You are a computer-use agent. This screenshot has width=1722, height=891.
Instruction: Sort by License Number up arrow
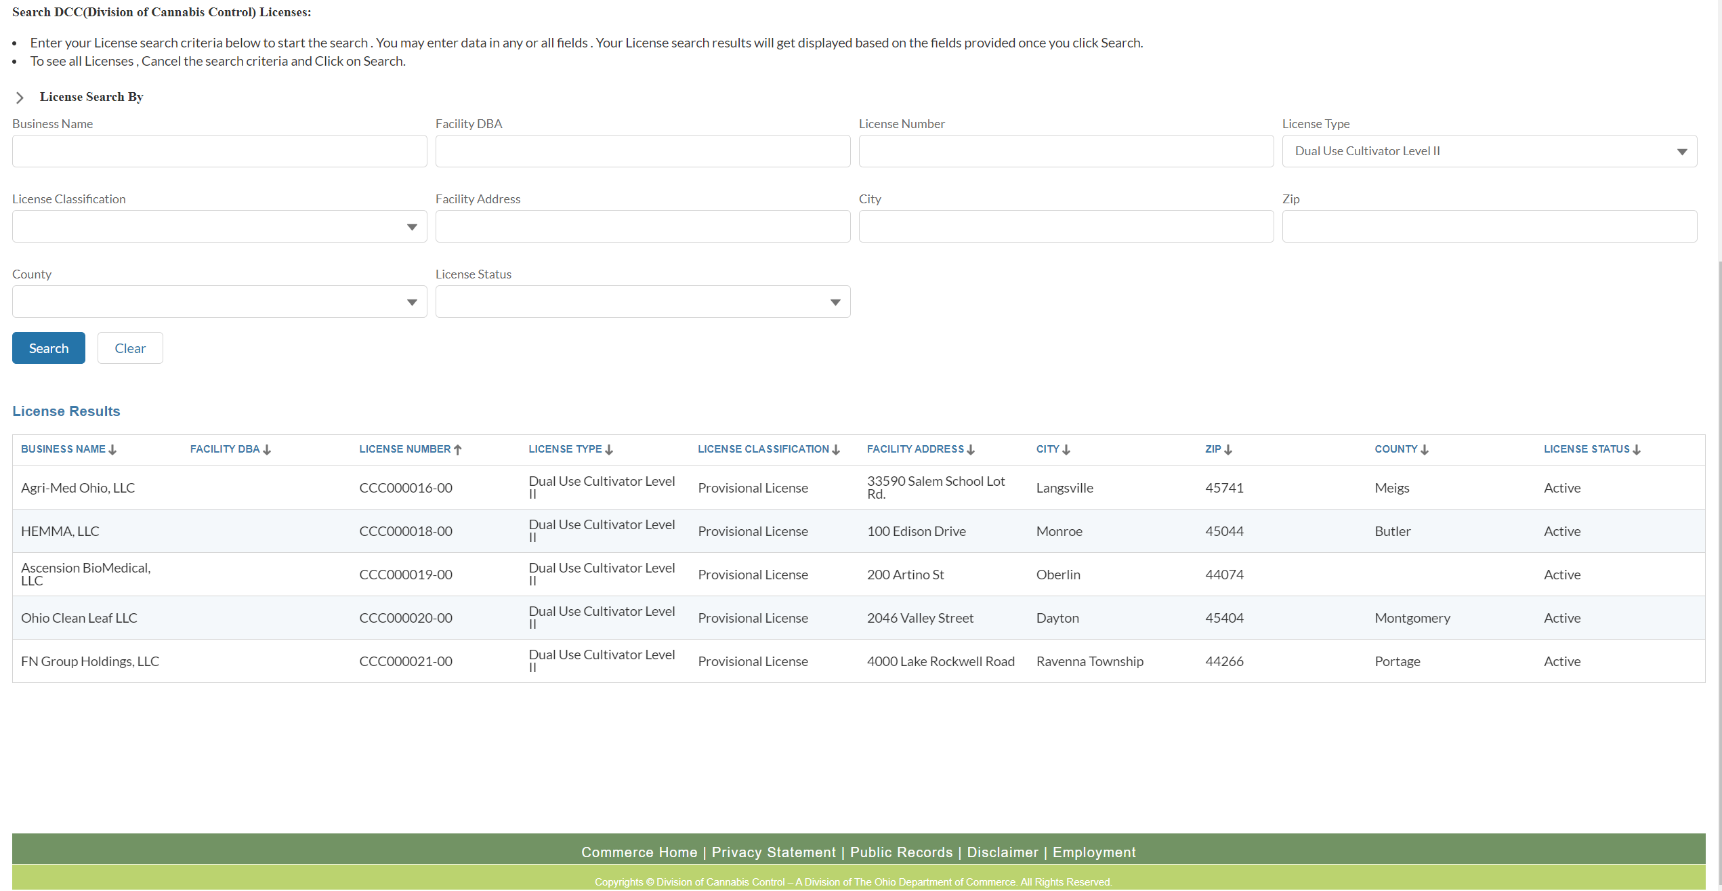click(458, 450)
